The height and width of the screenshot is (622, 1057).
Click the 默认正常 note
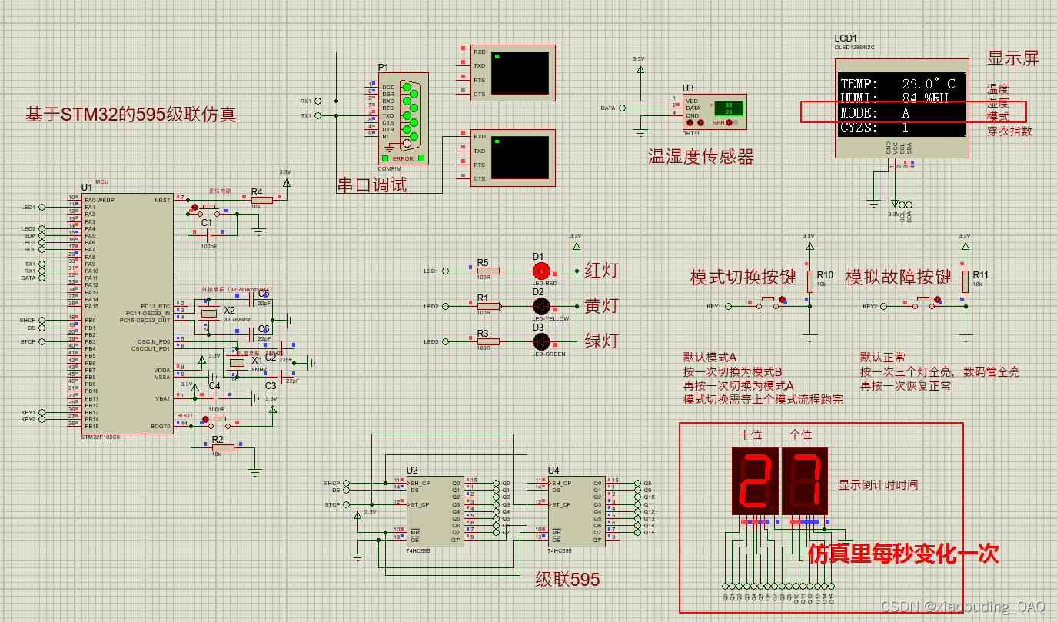(882, 358)
